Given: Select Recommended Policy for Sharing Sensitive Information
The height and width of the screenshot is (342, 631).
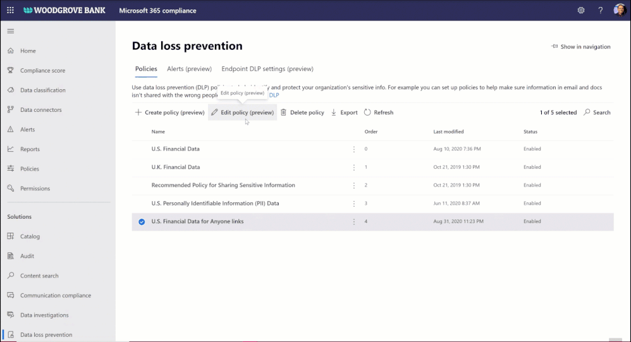Looking at the screenshot, I should coord(223,185).
